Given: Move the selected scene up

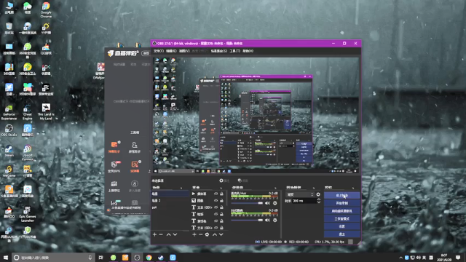Looking at the screenshot, I should (168, 234).
